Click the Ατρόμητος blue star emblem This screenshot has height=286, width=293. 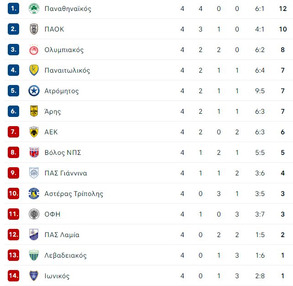(x=34, y=91)
